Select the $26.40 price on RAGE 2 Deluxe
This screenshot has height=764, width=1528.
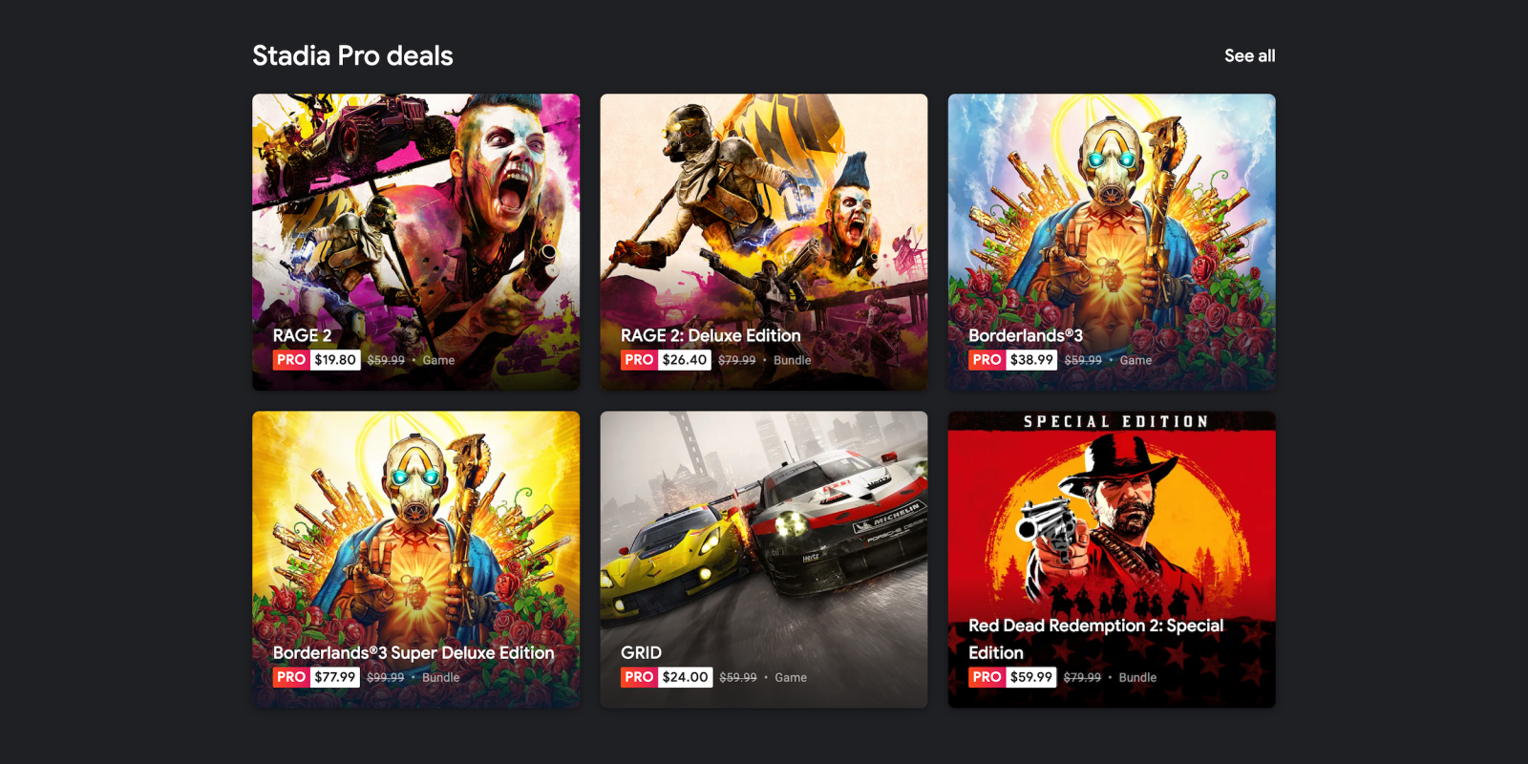685,360
